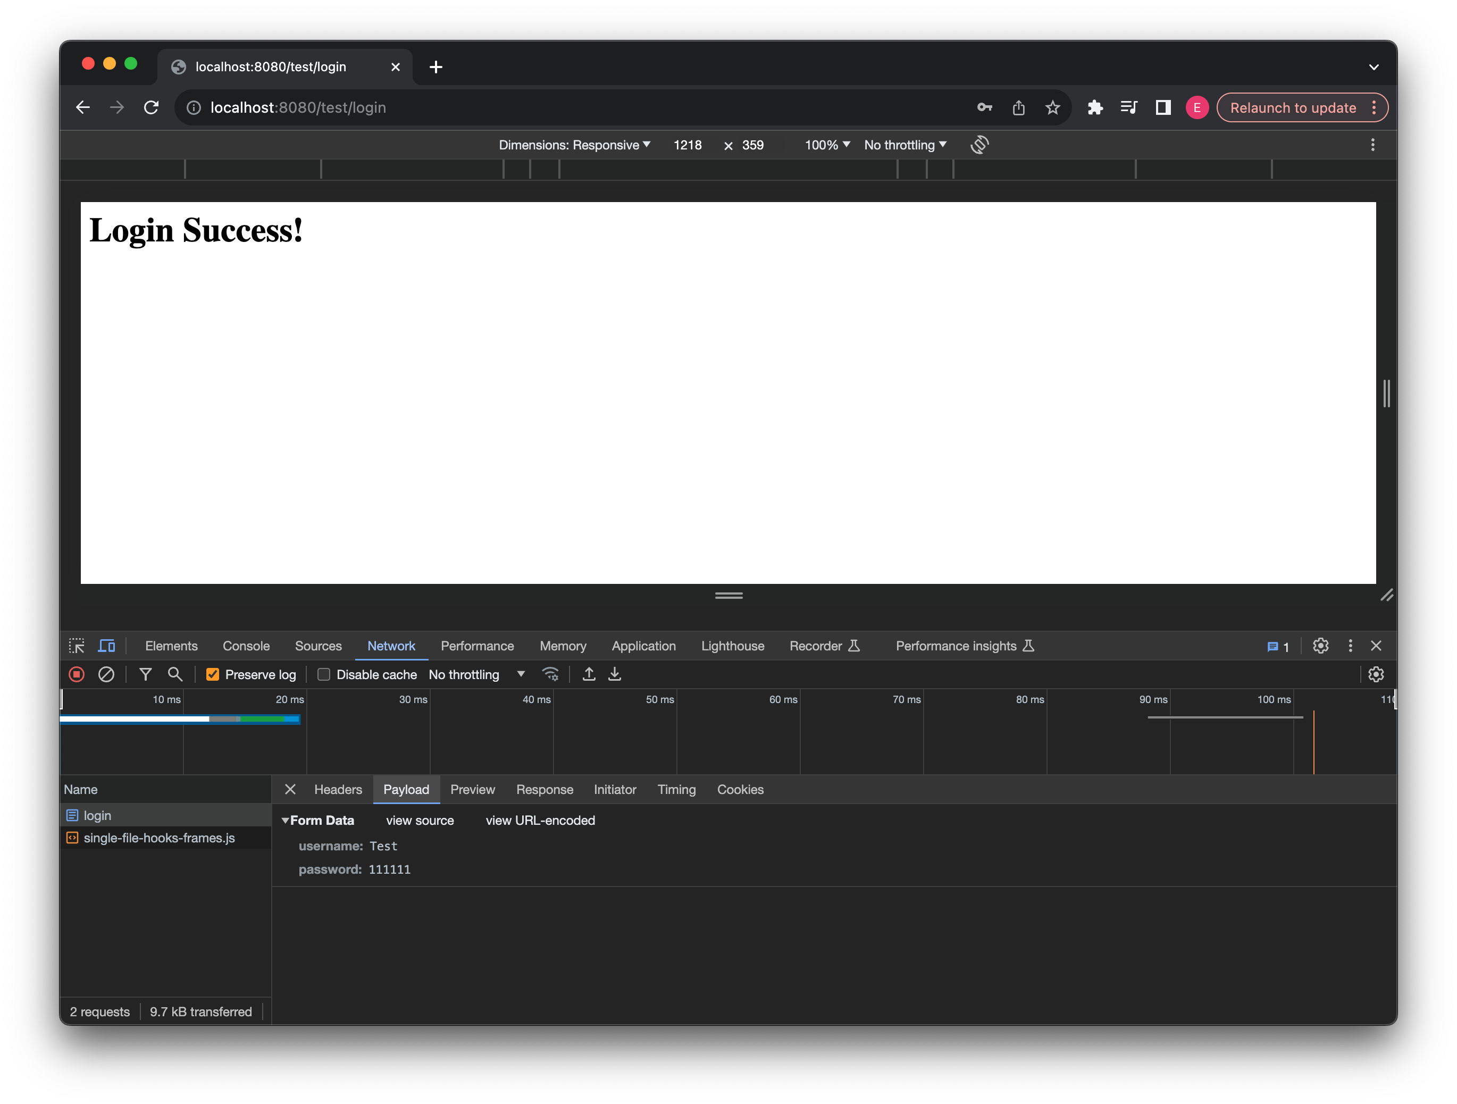
Task: Switch to the Response tab
Action: pyautogui.click(x=543, y=789)
